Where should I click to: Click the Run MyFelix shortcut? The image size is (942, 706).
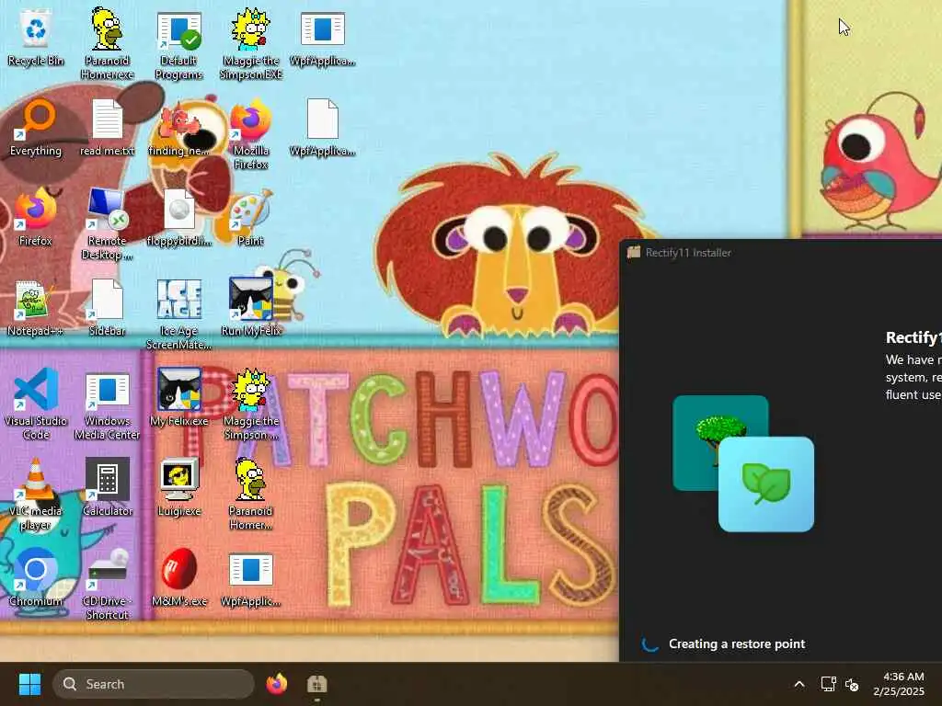(250, 307)
